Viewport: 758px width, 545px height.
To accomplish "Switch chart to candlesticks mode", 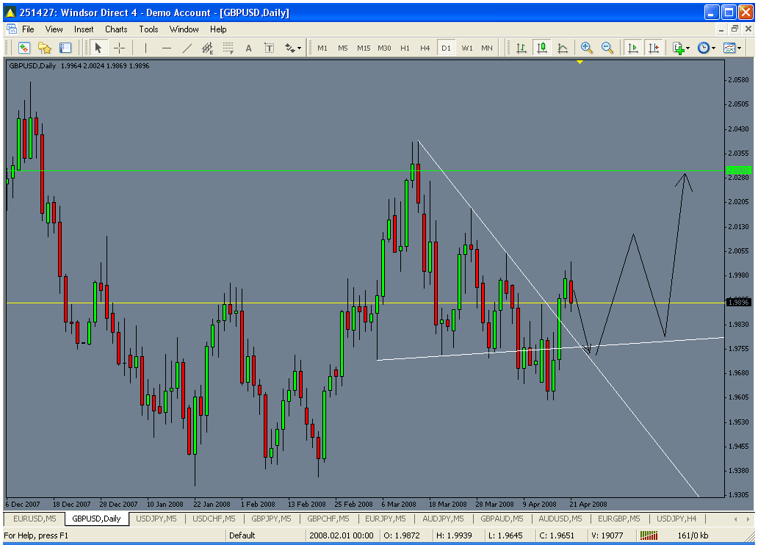I will (542, 48).
